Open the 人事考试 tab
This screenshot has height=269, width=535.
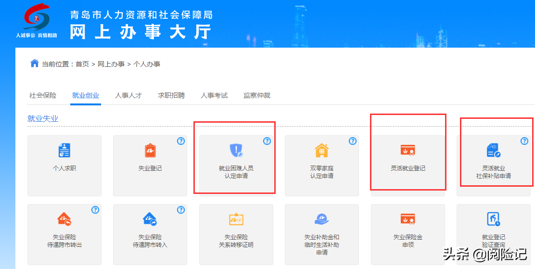(x=214, y=96)
